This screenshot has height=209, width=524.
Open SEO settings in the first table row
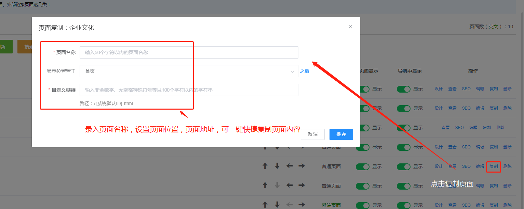(466, 89)
